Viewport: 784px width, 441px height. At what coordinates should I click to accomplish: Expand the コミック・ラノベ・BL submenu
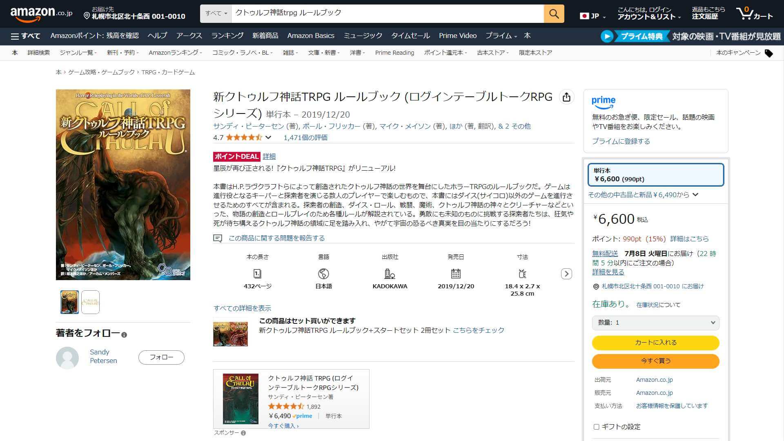pyautogui.click(x=242, y=53)
